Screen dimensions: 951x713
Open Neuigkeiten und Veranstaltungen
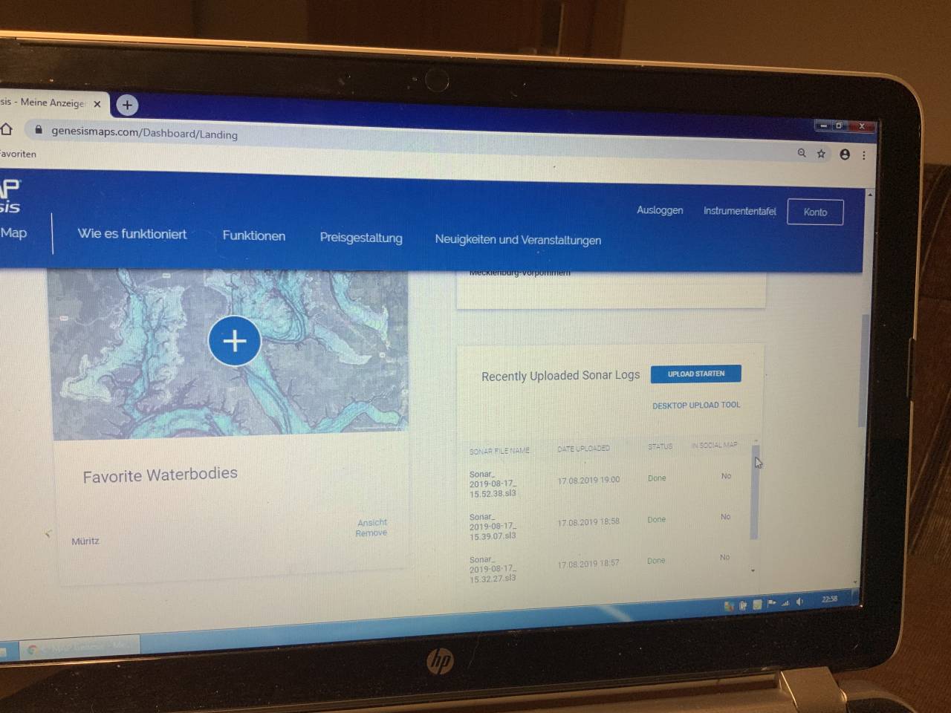pyautogui.click(x=518, y=240)
